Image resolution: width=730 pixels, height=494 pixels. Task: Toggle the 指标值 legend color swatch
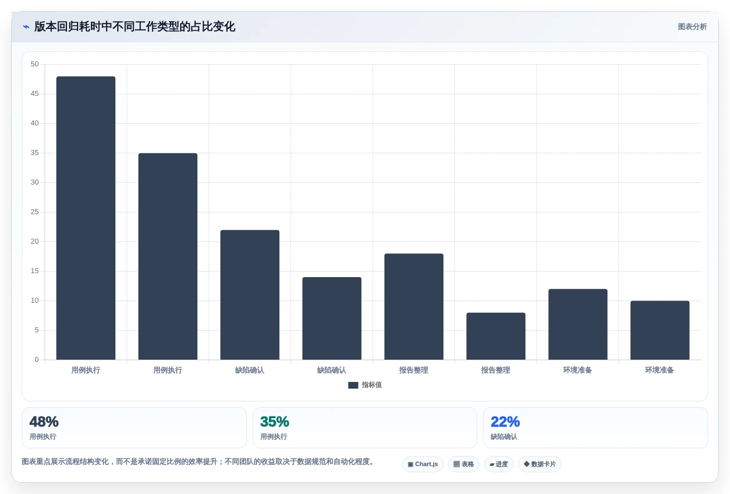[353, 385]
